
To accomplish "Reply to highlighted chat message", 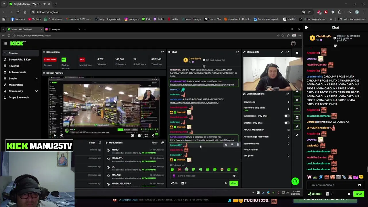I will (226, 145).
